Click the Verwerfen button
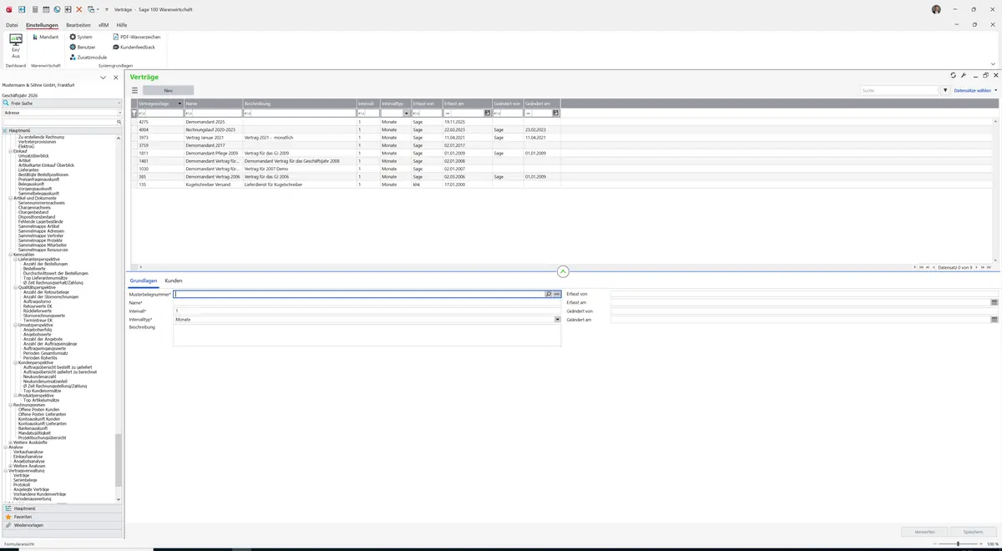The height and width of the screenshot is (551, 1002). pos(924,532)
